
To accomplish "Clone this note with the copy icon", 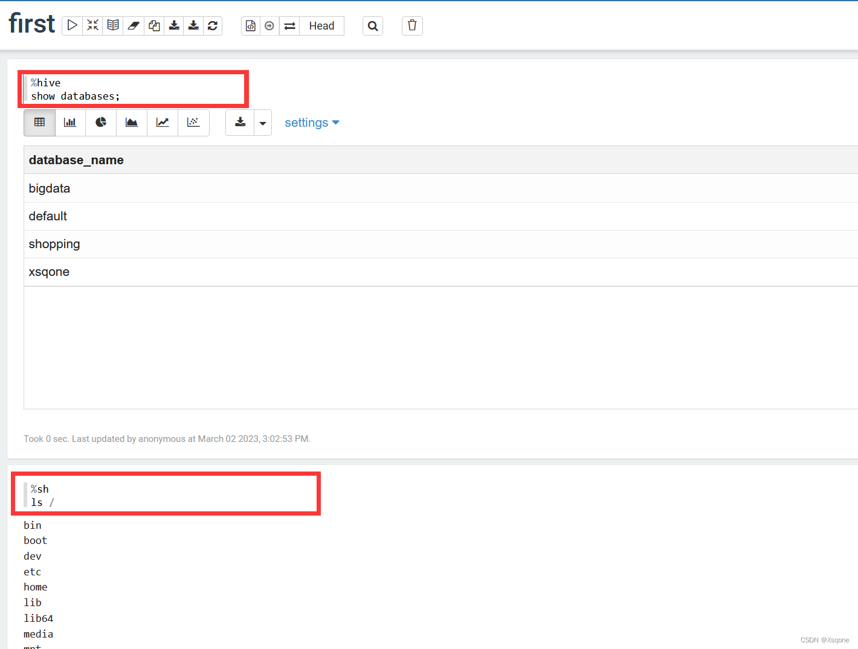I will 154,25.
